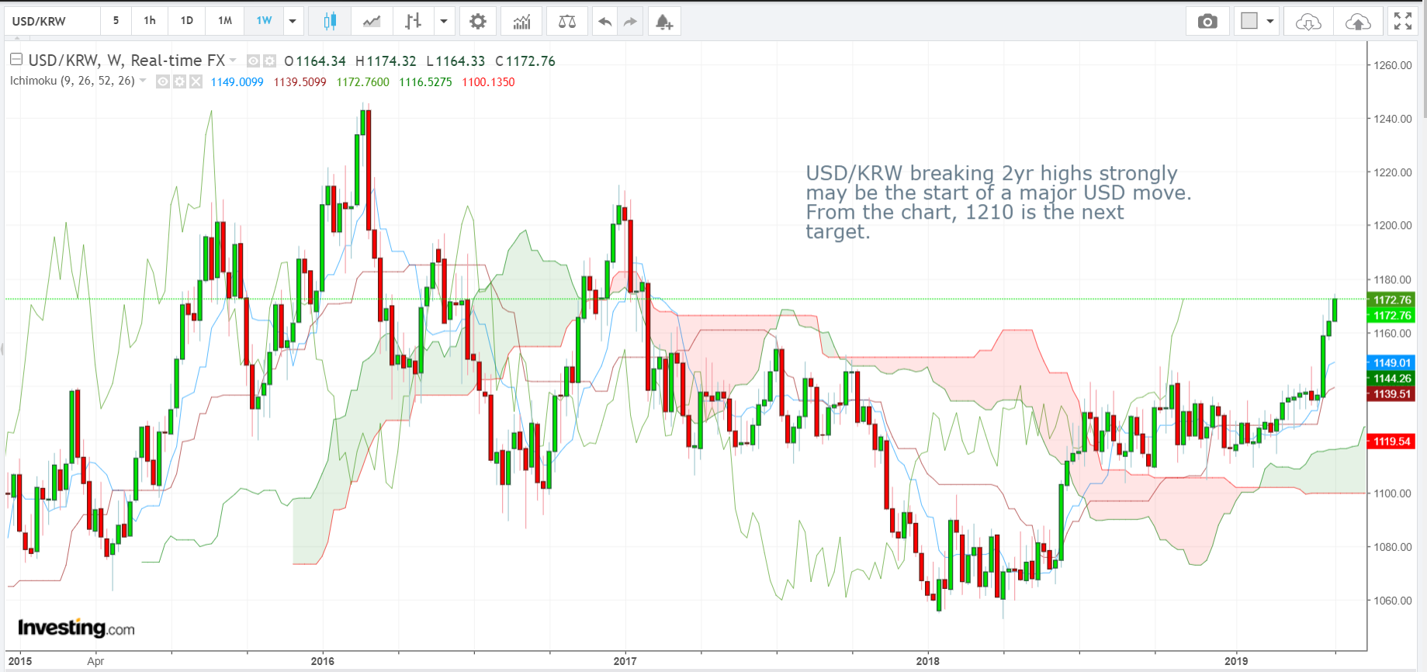Viewport: 1427px width, 672px height.
Task: Switch to 1D interval
Action: click(x=187, y=21)
